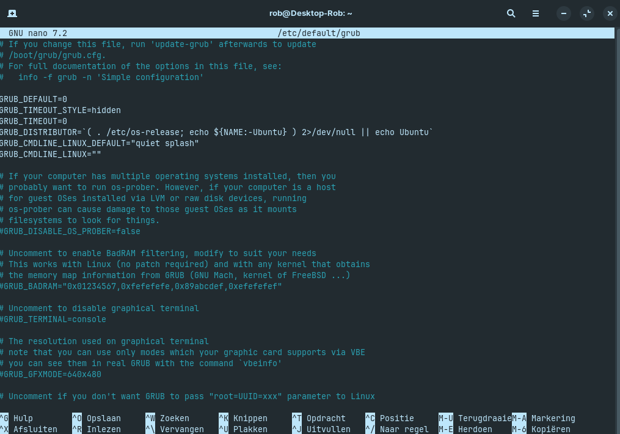The width and height of the screenshot is (620, 434).
Task: Minimize the terminal window
Action: (564, 13)
